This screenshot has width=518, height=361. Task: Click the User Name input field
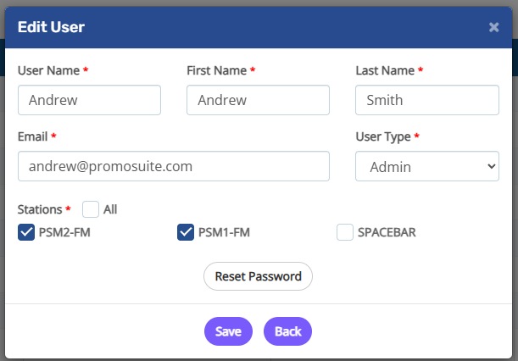point(89,100)
